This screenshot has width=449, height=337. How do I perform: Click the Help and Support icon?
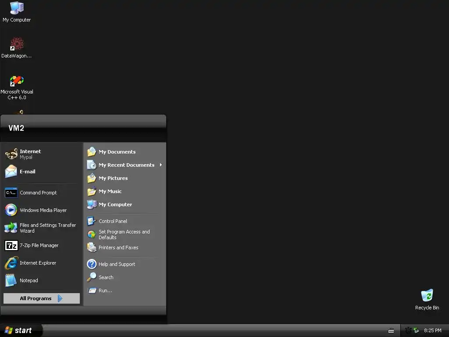(x=92, y=264)
